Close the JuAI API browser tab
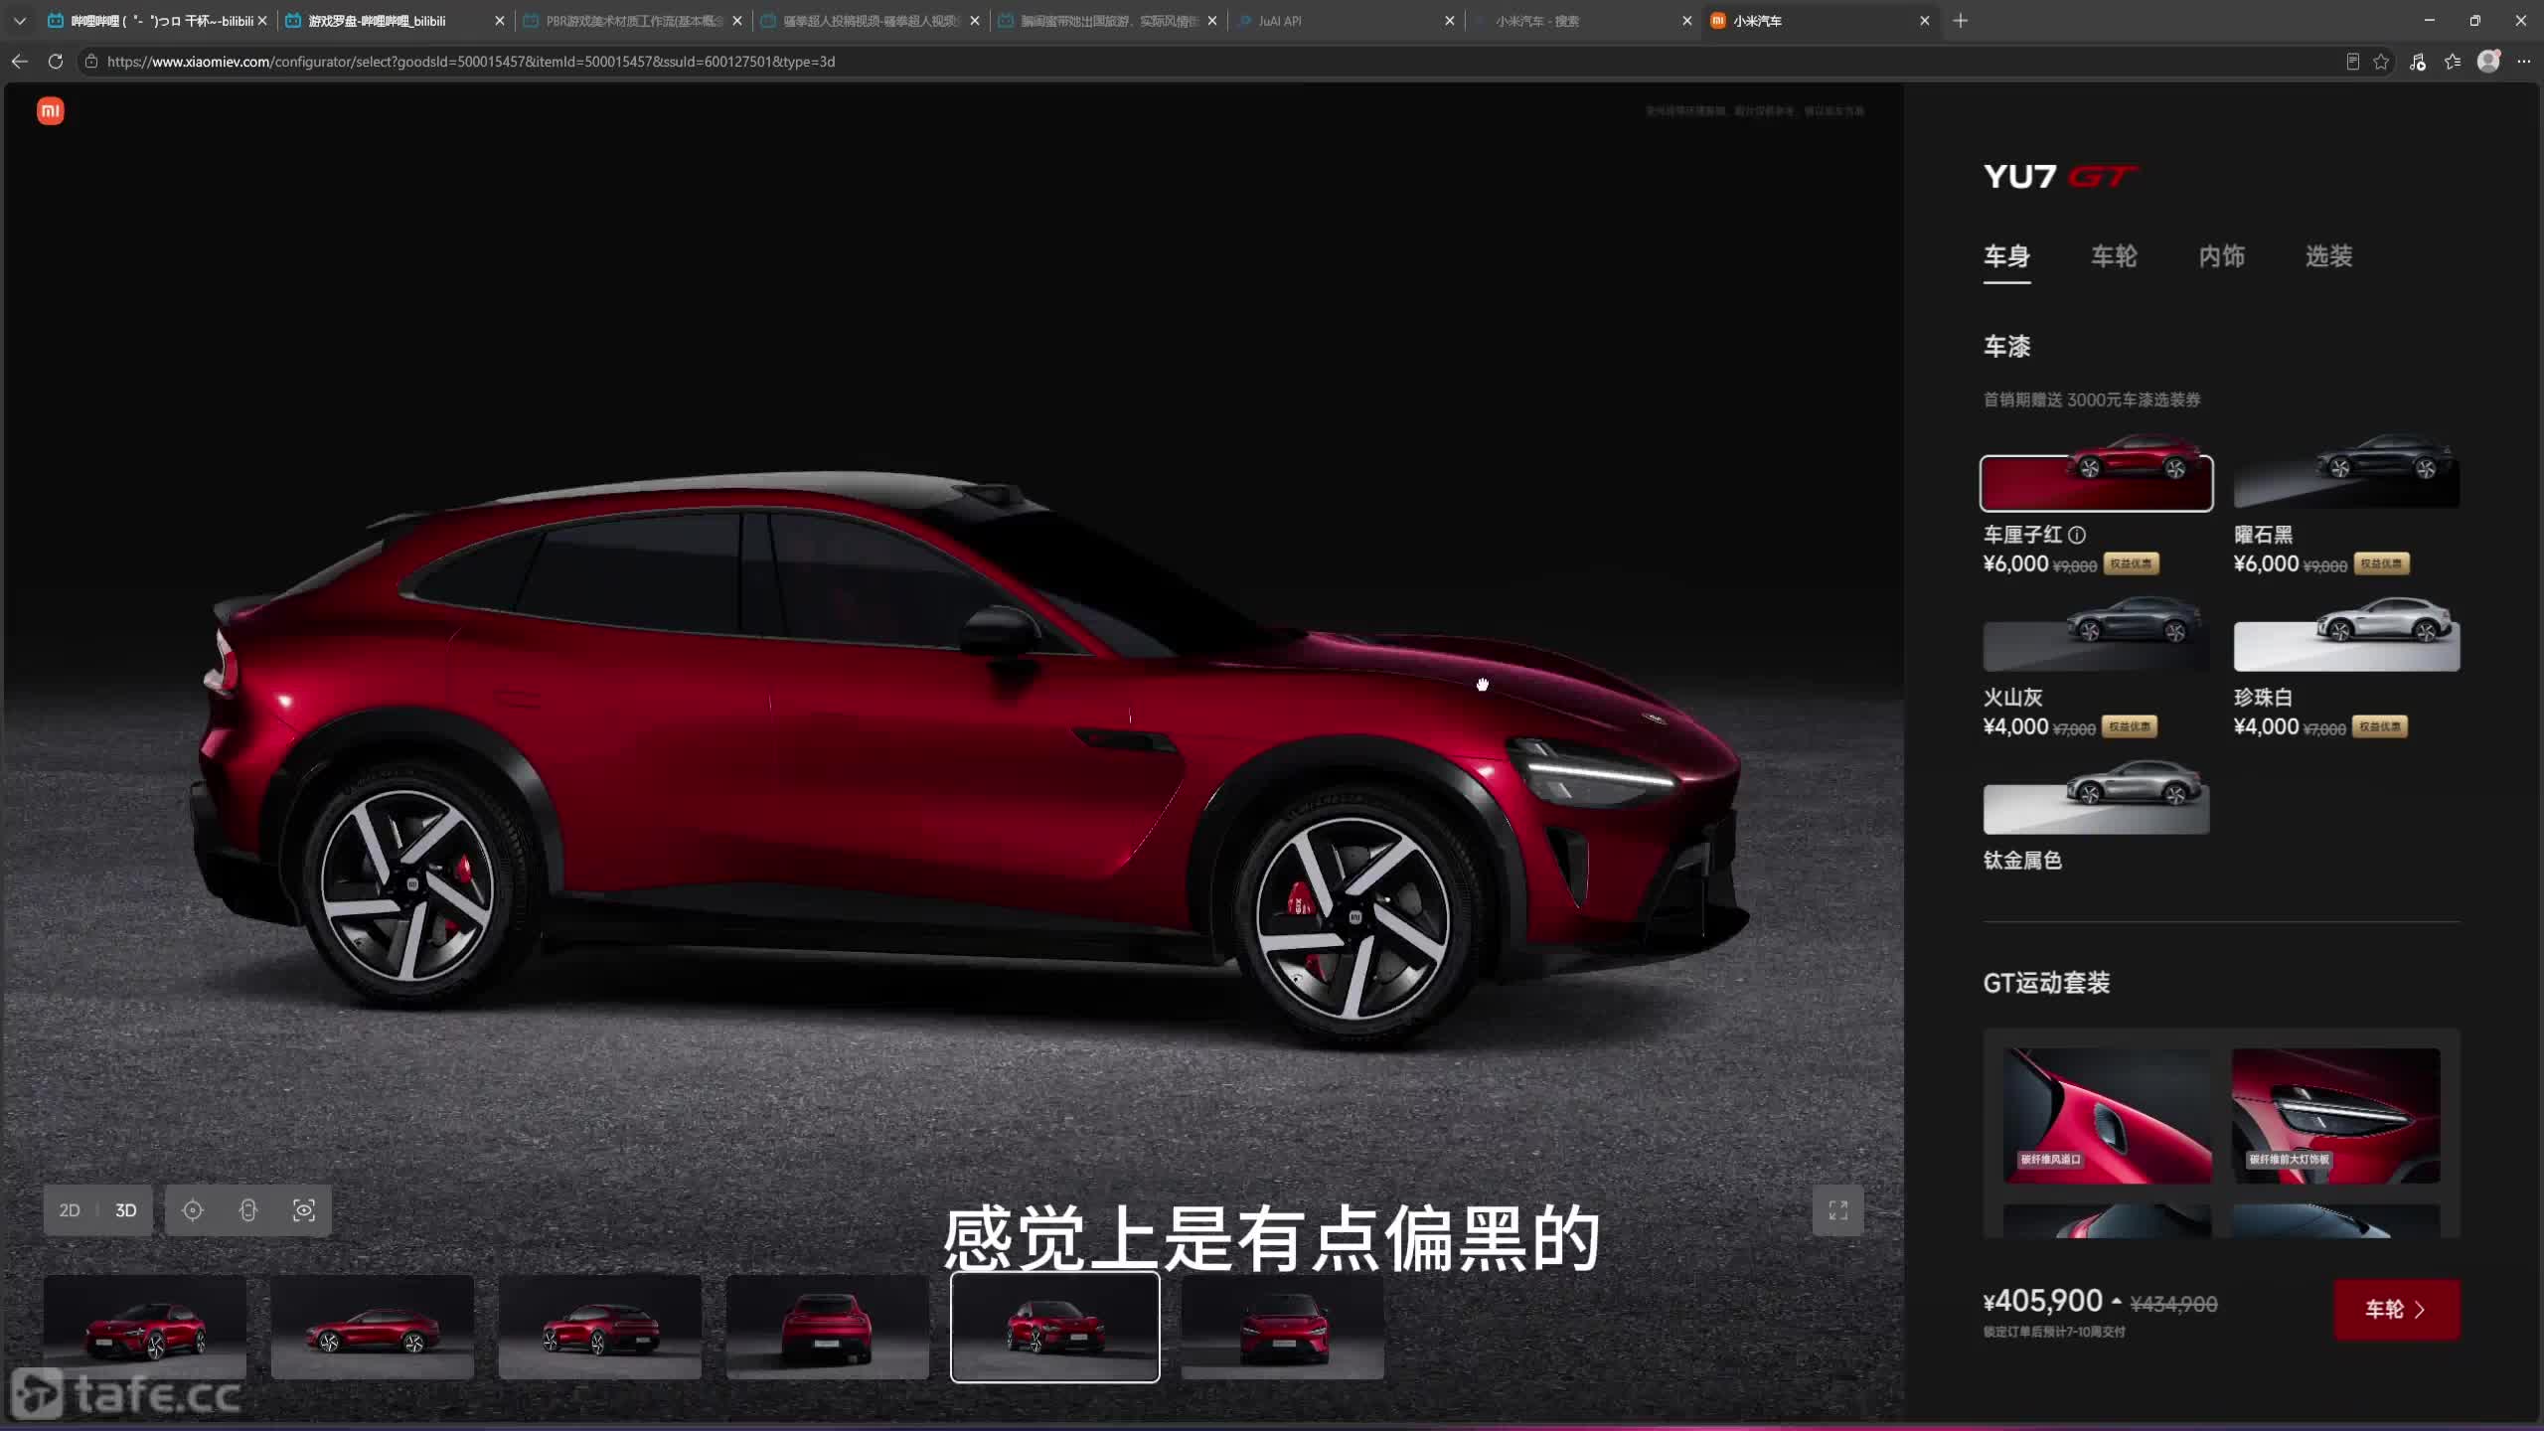The image size is (2544, 1431). 1450,21
